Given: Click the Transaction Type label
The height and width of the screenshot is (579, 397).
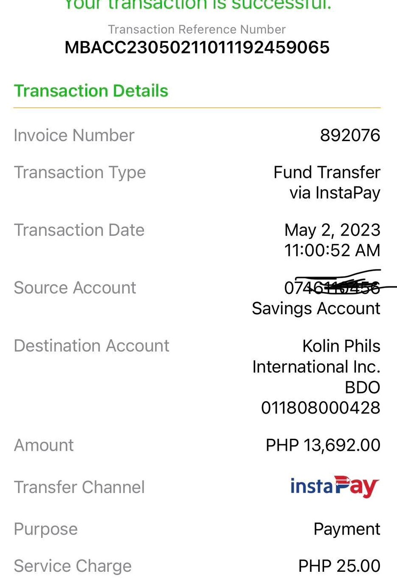Looking at the screenshot, I should [x=80, y=172].
